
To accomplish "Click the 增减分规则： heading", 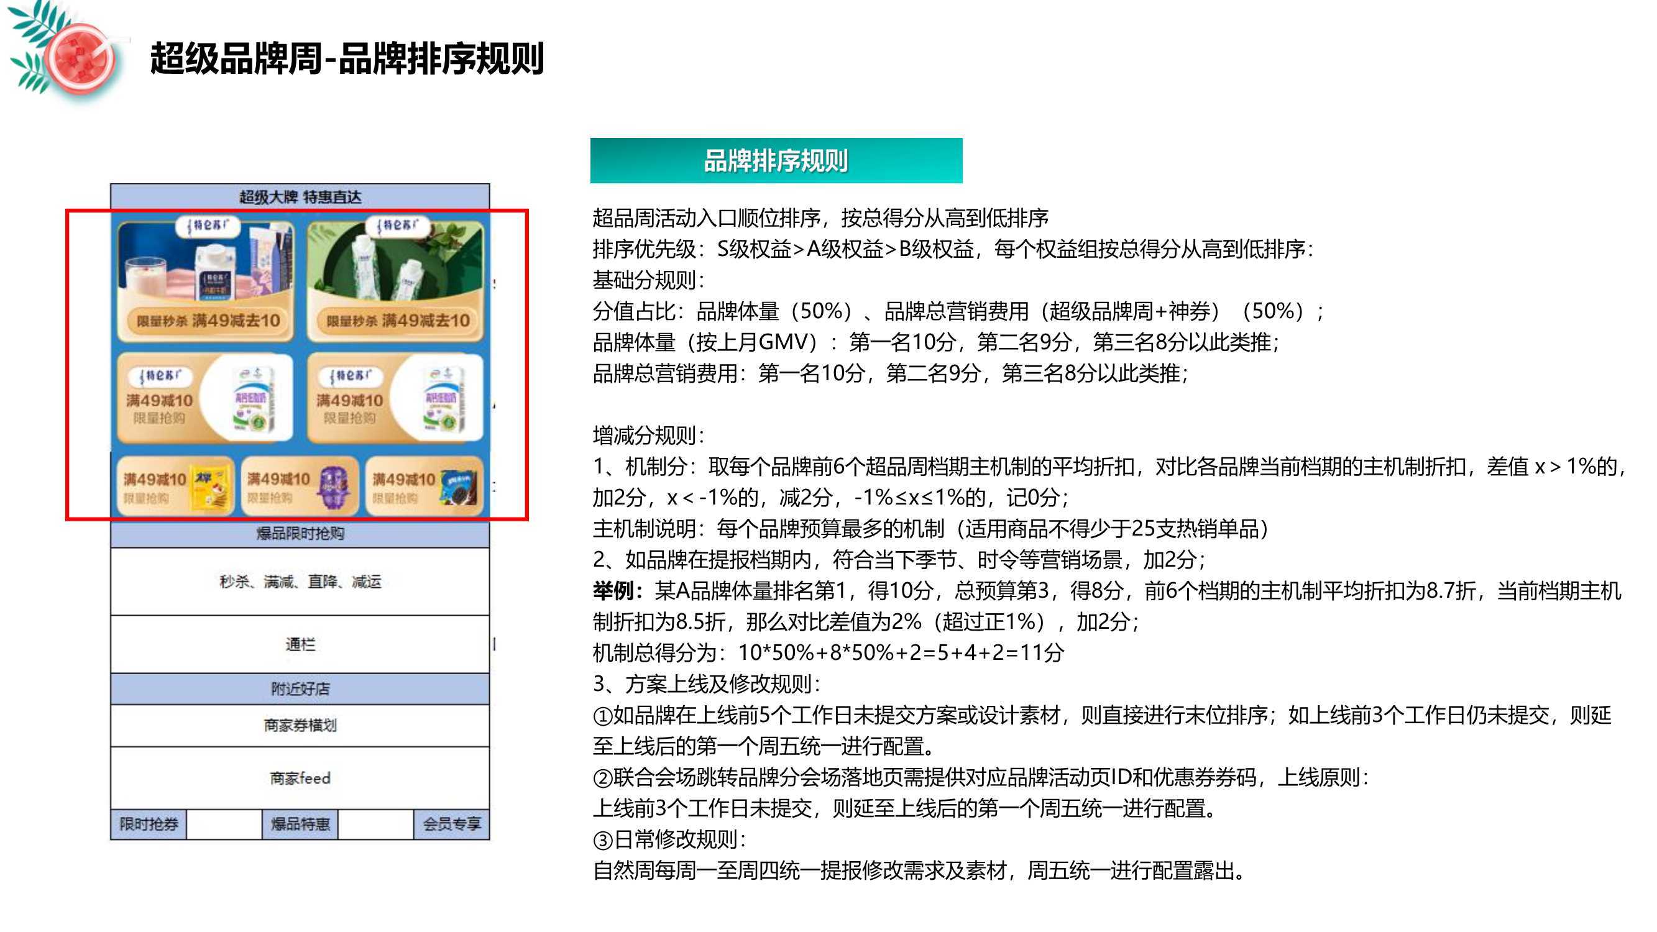I will click(648, 436).
